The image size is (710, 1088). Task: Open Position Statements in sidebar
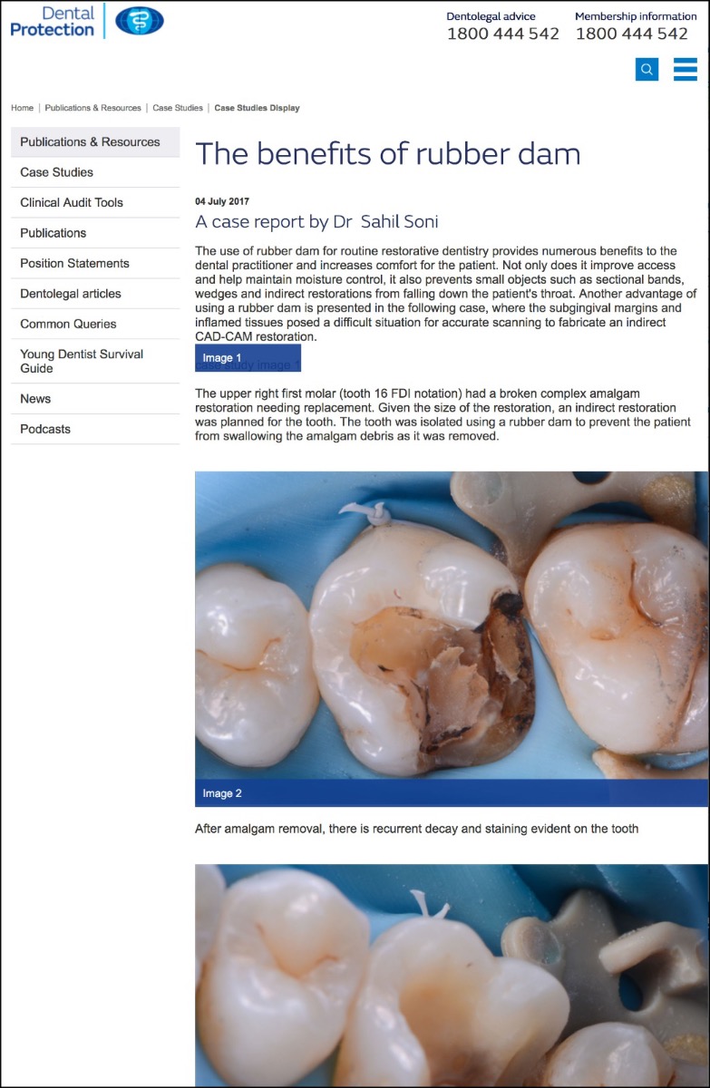click(95, 263)
